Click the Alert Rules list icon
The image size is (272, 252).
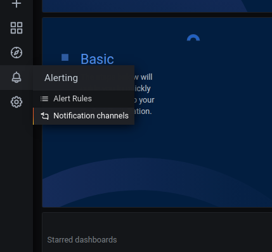click(44, 99)
